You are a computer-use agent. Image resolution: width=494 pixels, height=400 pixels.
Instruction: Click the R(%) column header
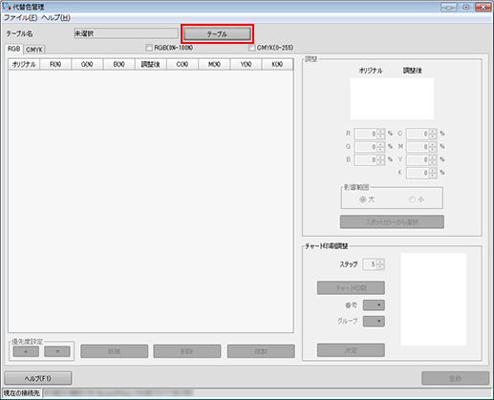[x=55, y=64]
